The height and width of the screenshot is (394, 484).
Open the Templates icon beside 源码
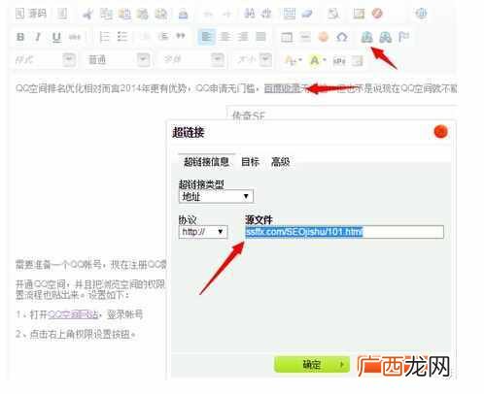pyautogui.click(x=62, y=14)
